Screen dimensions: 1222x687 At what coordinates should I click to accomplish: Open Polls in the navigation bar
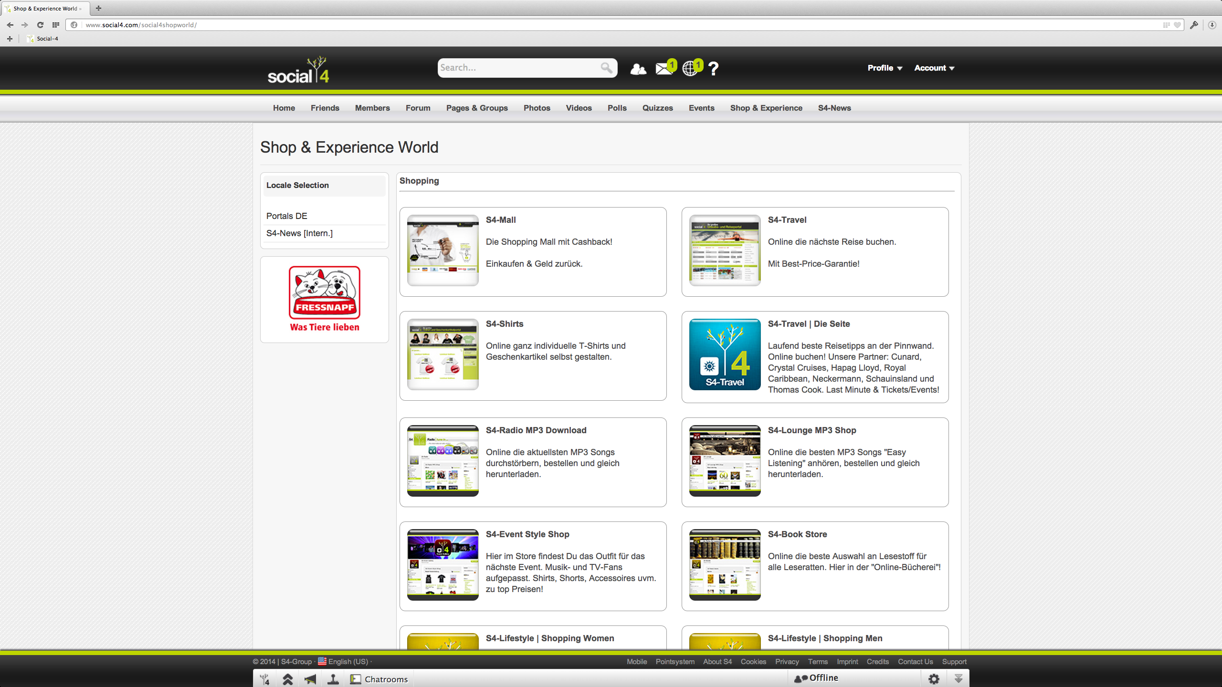coord(617,108)
